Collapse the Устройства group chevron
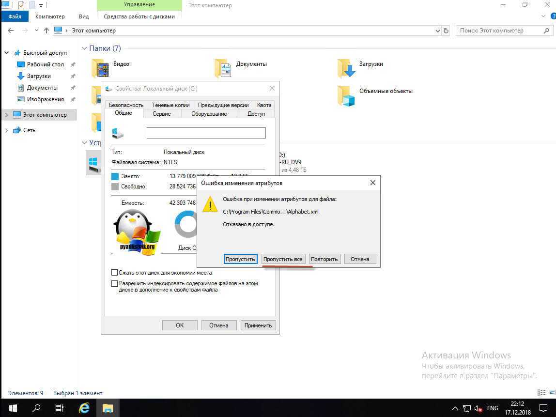 pos(84,142)
